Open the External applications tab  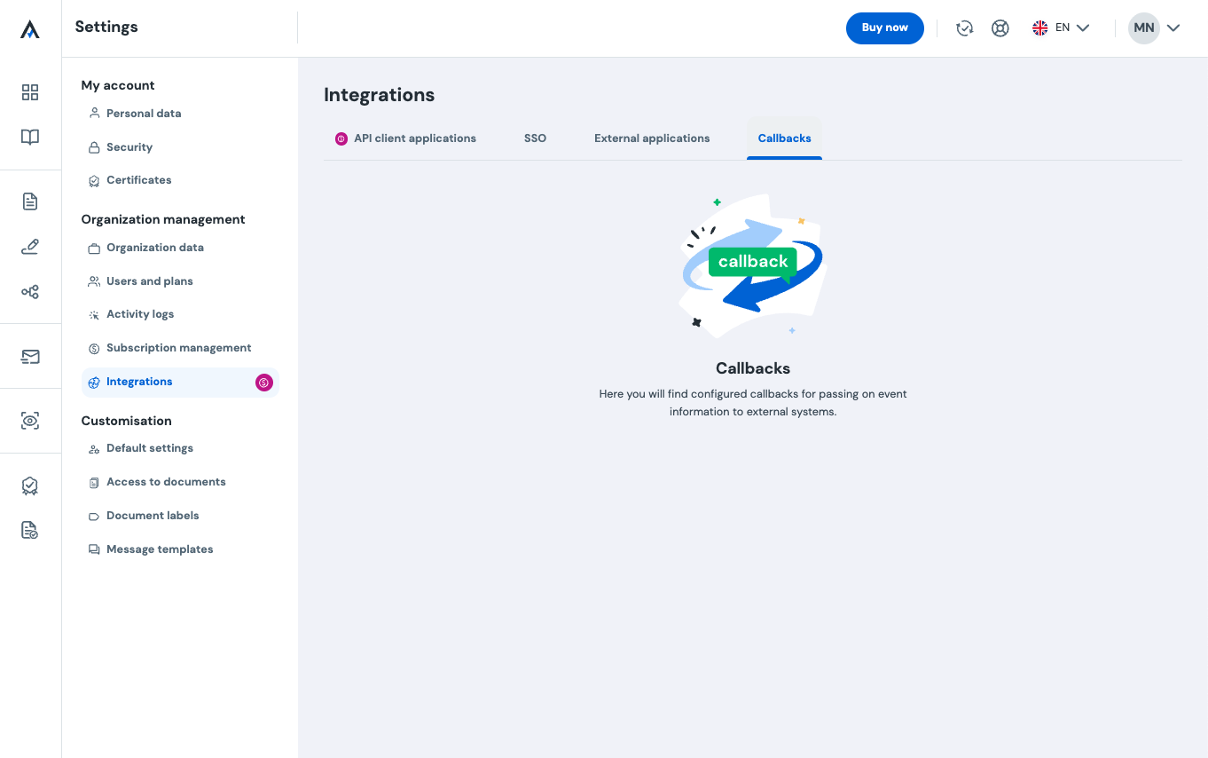coord(652,138)
